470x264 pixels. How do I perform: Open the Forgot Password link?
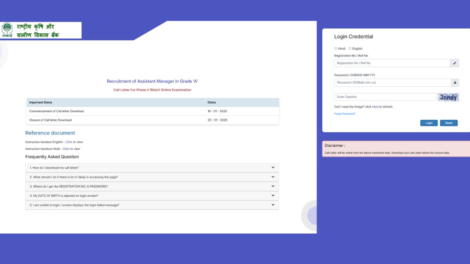click(345, 114)
